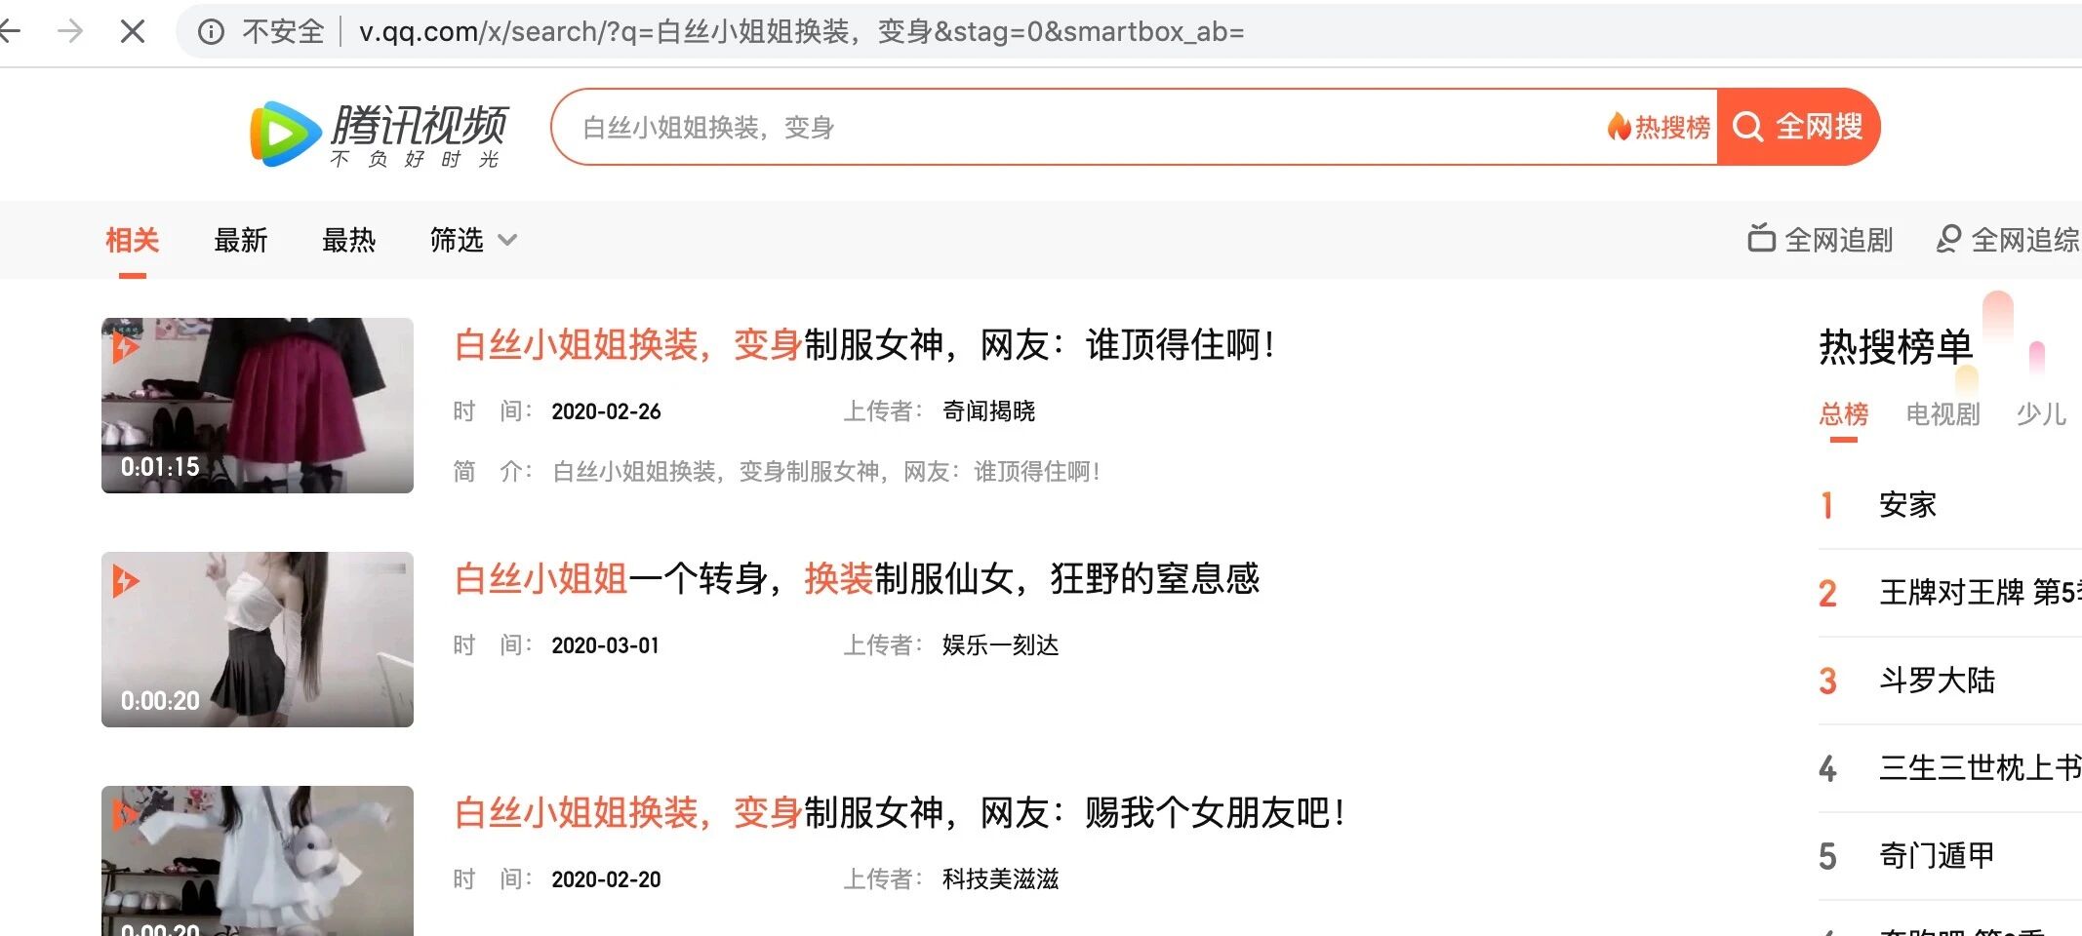Image resolution: width=2082 pixels, height=936 pixels.
Task: Click the description text after 简介
Action: (826, 472)
